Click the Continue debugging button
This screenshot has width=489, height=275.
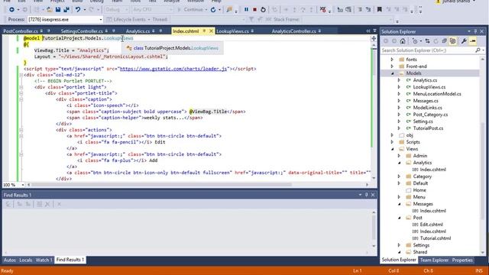tap(190, 10)
